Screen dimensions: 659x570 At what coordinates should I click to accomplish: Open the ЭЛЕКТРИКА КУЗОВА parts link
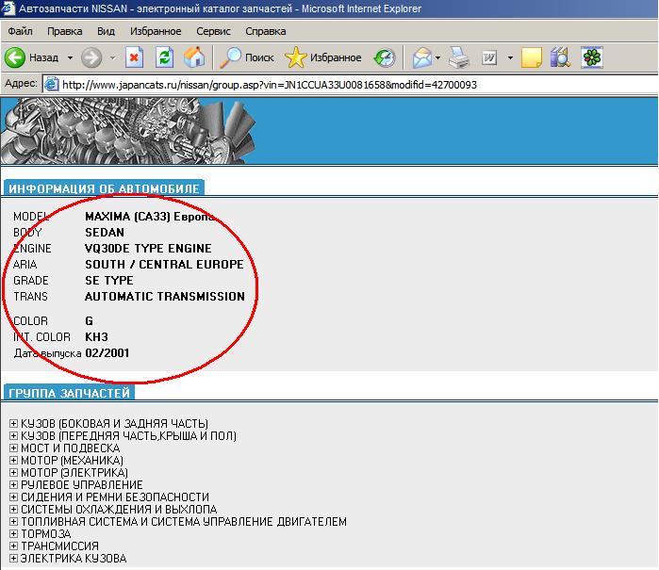click(x=74, y=559)
